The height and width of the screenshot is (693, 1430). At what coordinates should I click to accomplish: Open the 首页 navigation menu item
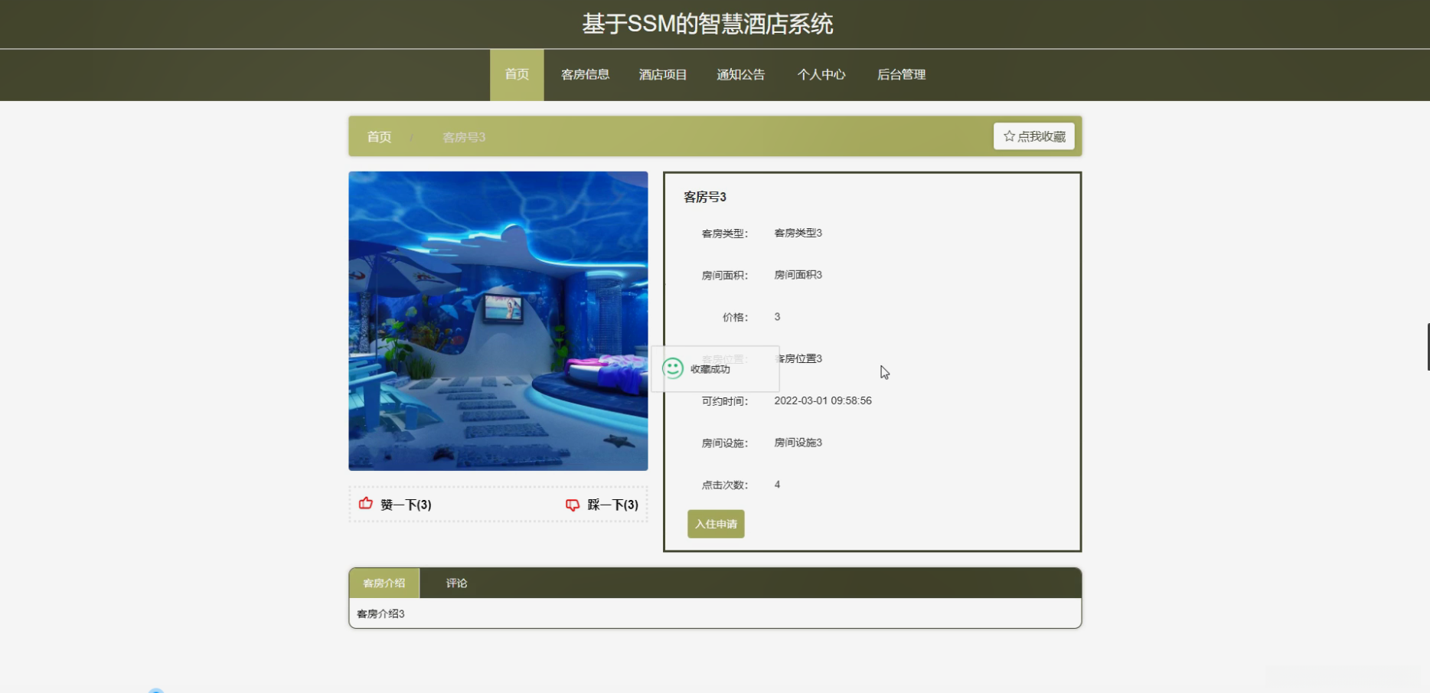click(517, 75)
